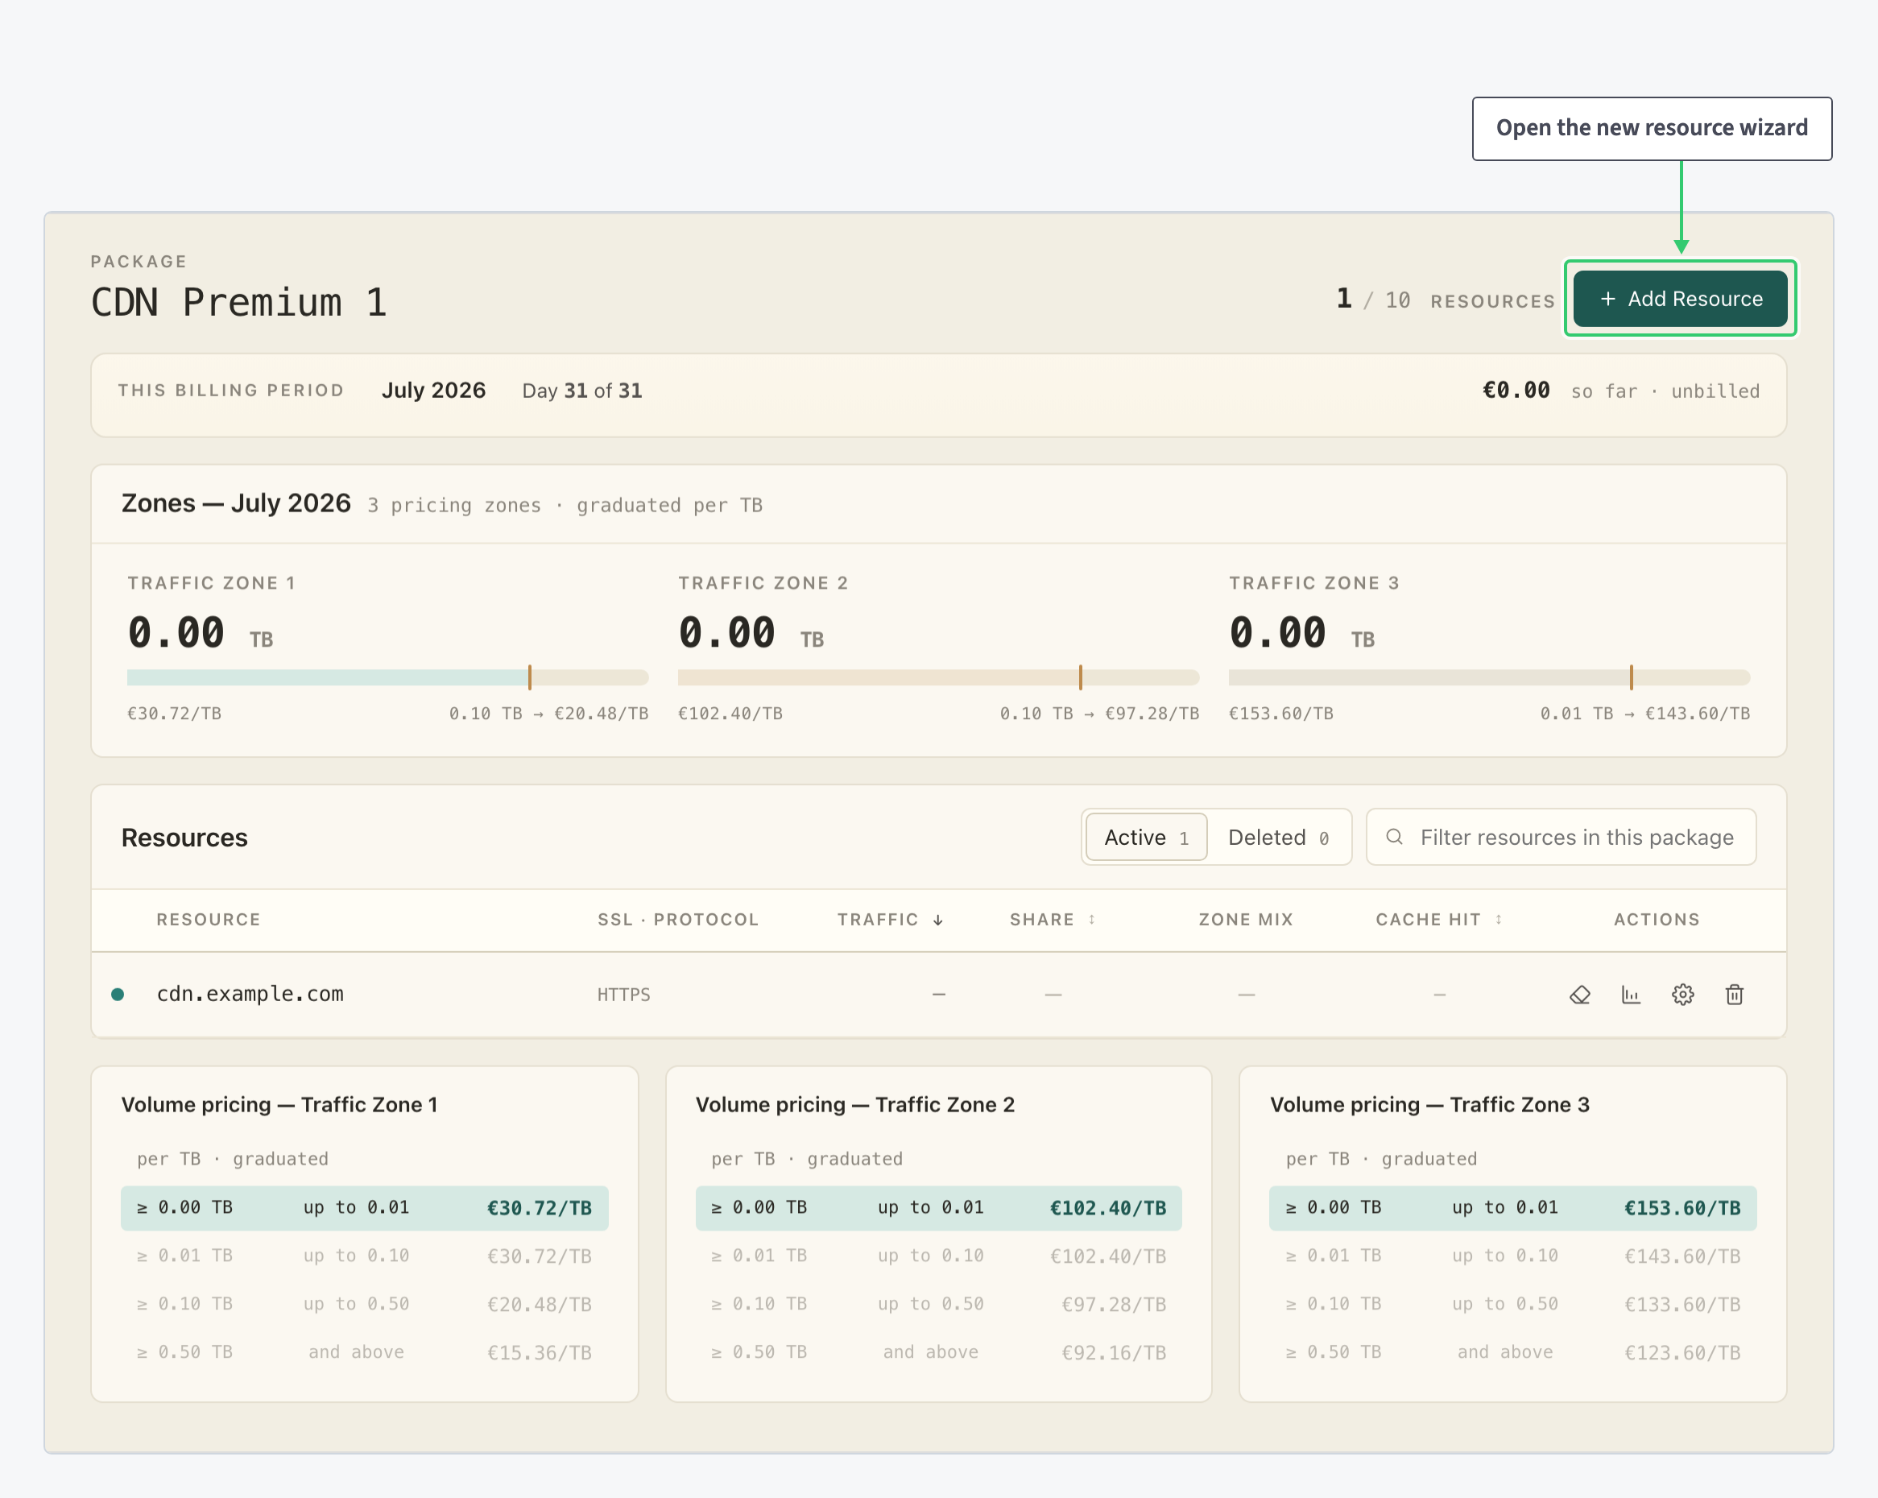Click the 0.10 TB → €97.28/TB threshold text
1878x1498 pixels.
click(1099, 714)
